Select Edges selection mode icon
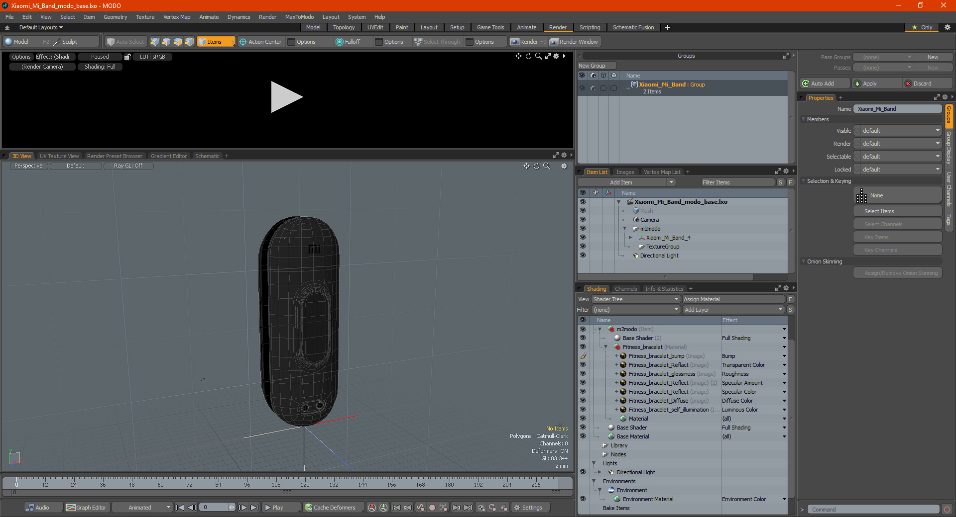Viewport: 956px width, 517px height. click(x=166, y=42)
